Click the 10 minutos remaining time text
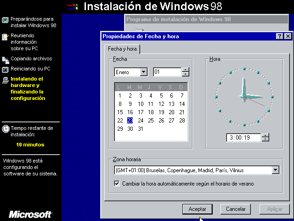294x221 pixels. (30, 145)
